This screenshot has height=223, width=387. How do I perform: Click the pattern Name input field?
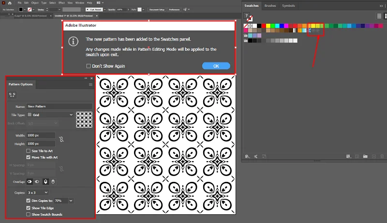pos(59,106)
